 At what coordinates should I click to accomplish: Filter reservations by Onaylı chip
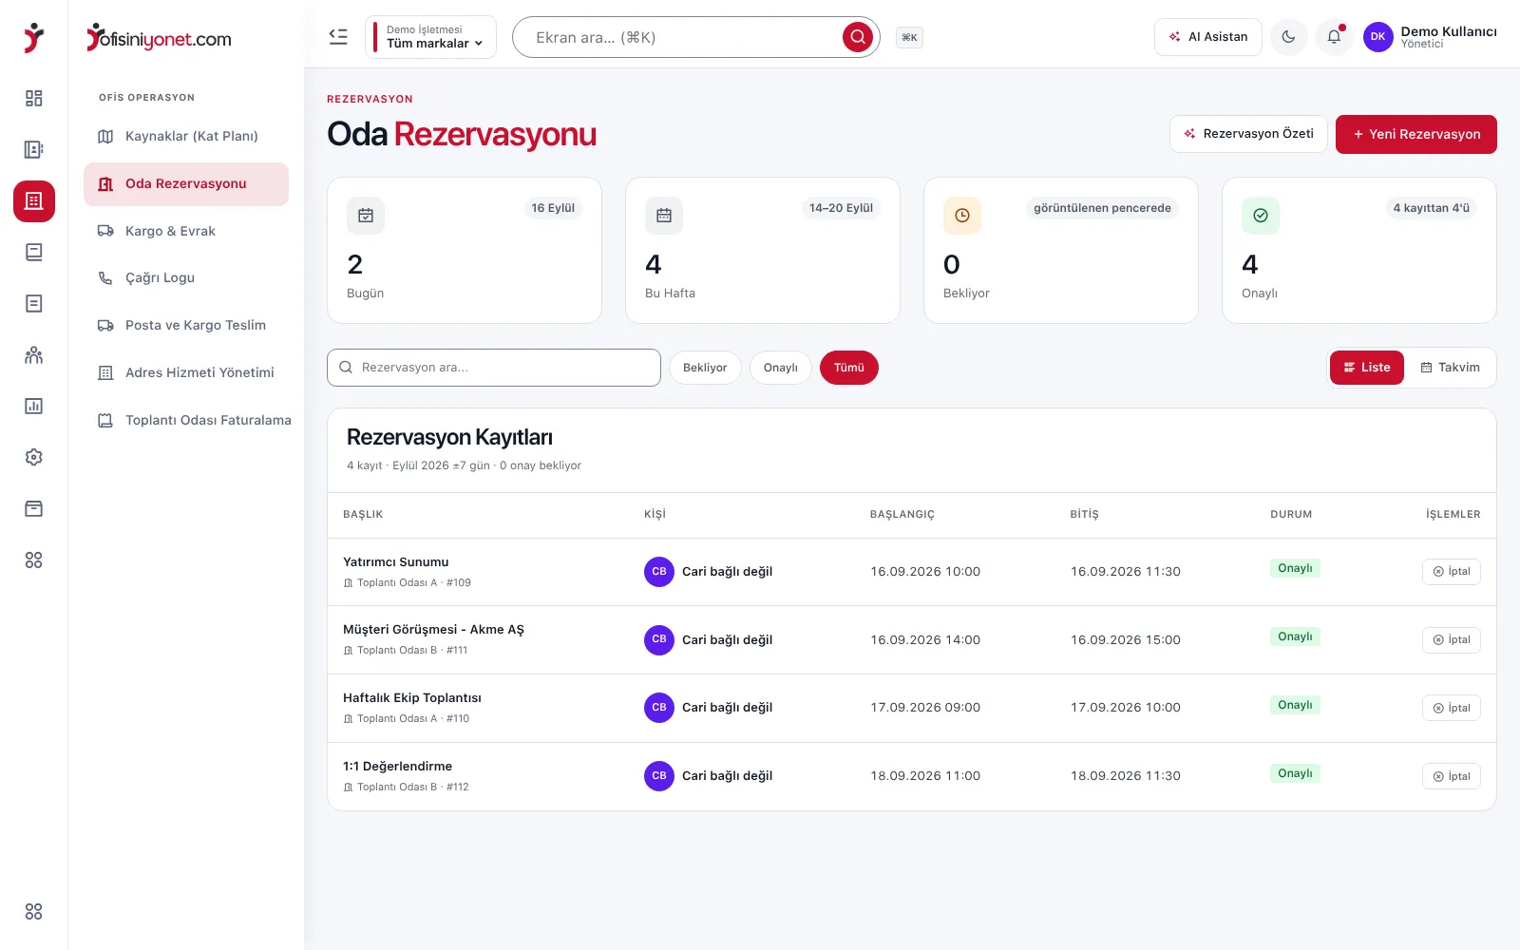[x=781, y=368]
